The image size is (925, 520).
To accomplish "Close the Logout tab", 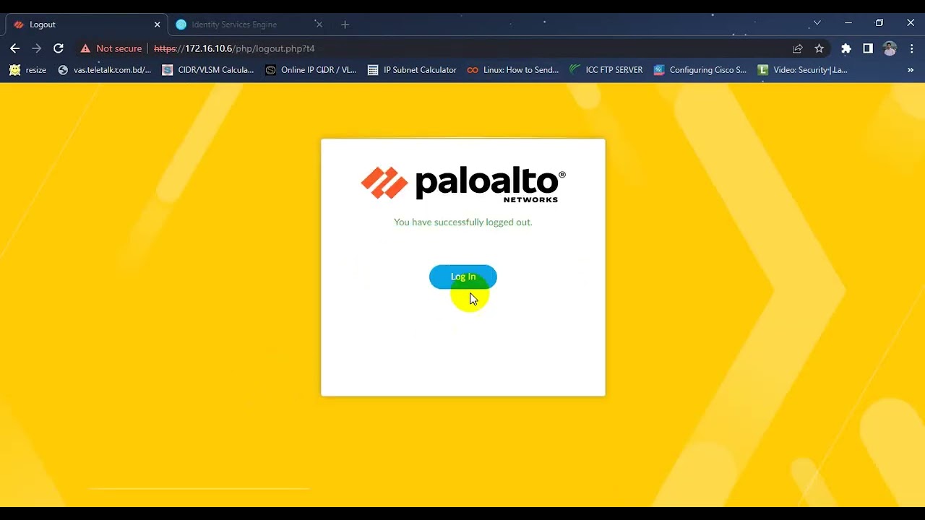I will pyautogui.click(x=157, y=25).
